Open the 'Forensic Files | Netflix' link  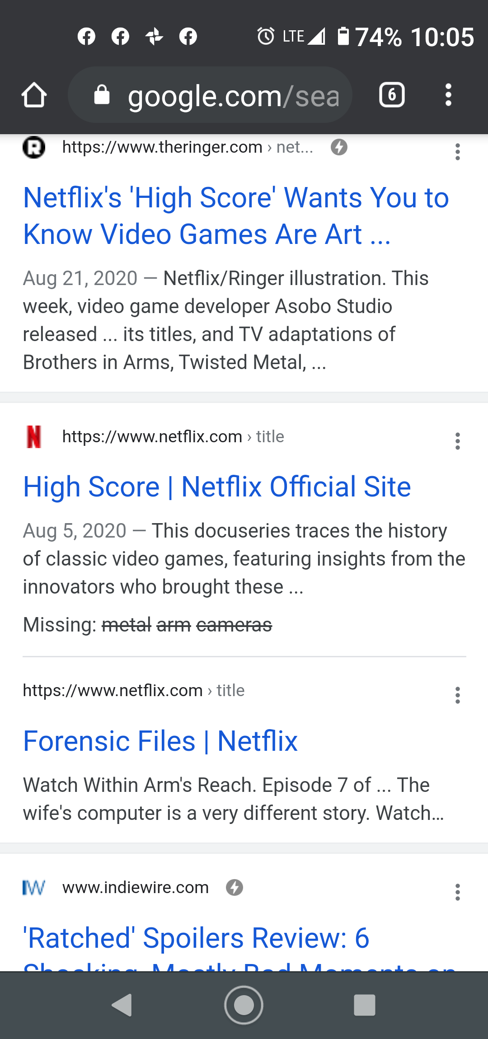160,741
